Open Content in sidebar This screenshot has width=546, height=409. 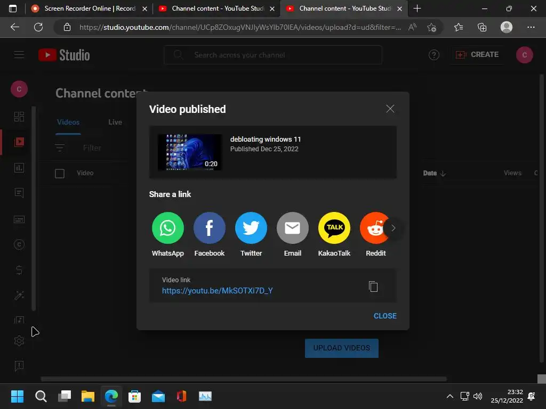[19, 142]
